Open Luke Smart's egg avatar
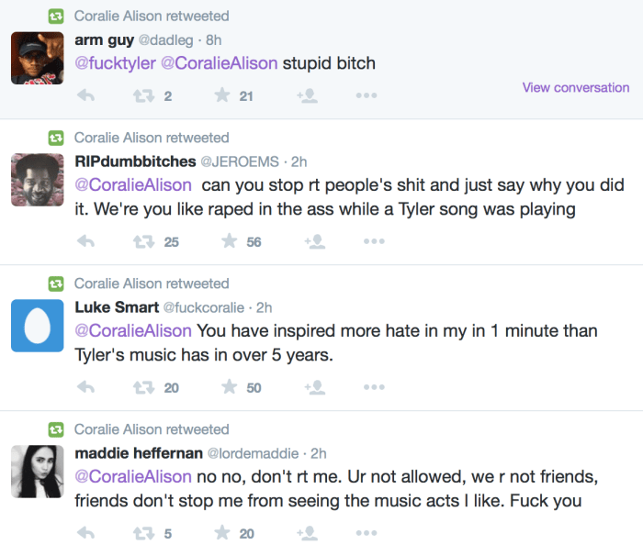Screen dimensions: 643x556 [x=37, y=326]
